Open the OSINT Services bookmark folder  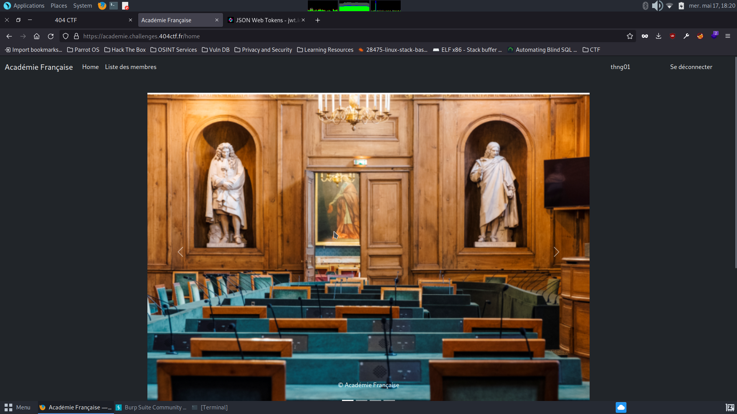(x=174, y=50)
